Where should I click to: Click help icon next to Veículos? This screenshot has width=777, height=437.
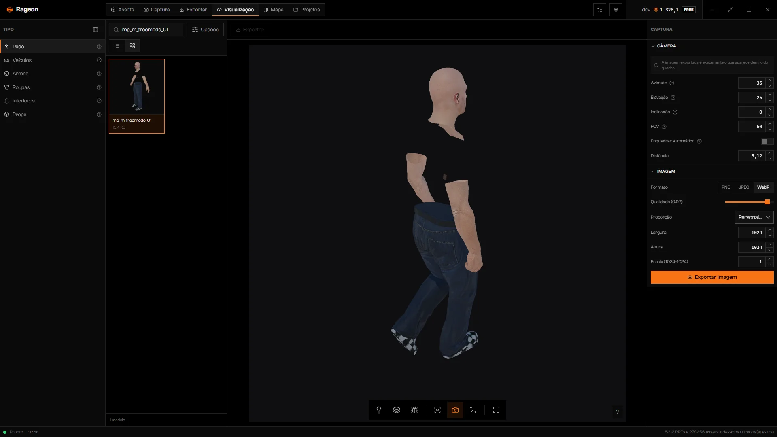click(x=99, y=60)
